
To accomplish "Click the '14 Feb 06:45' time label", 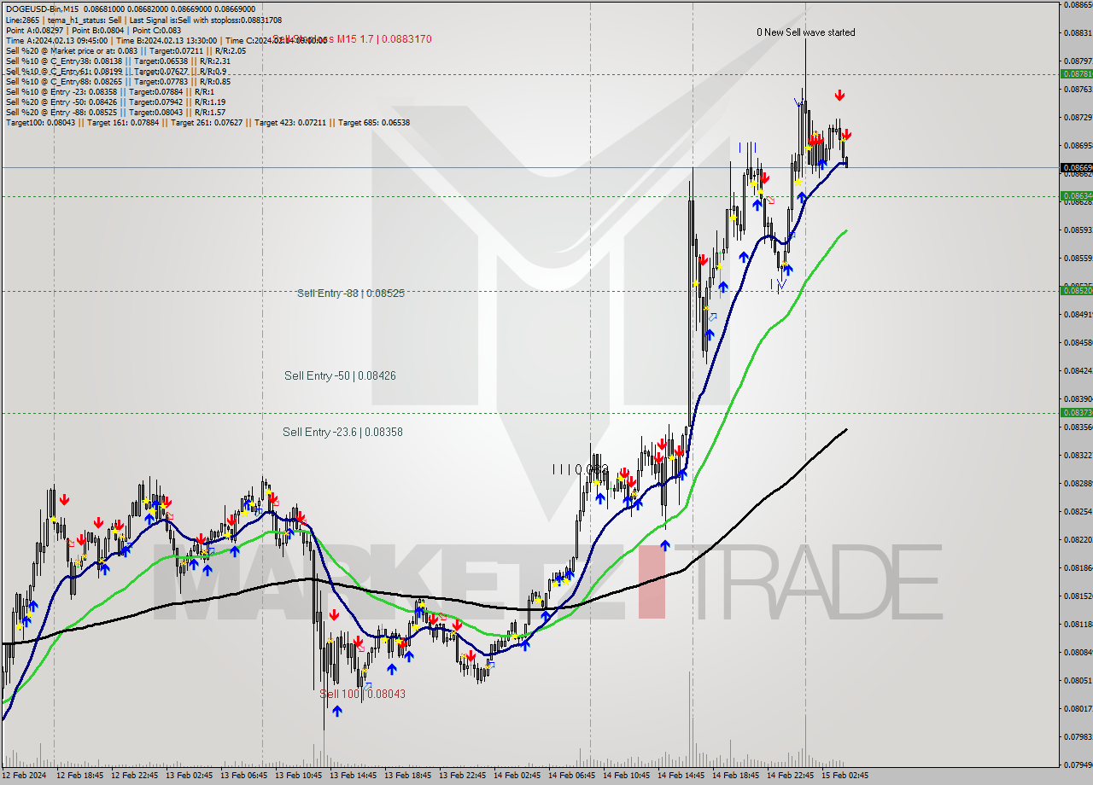I will (572, 776).
